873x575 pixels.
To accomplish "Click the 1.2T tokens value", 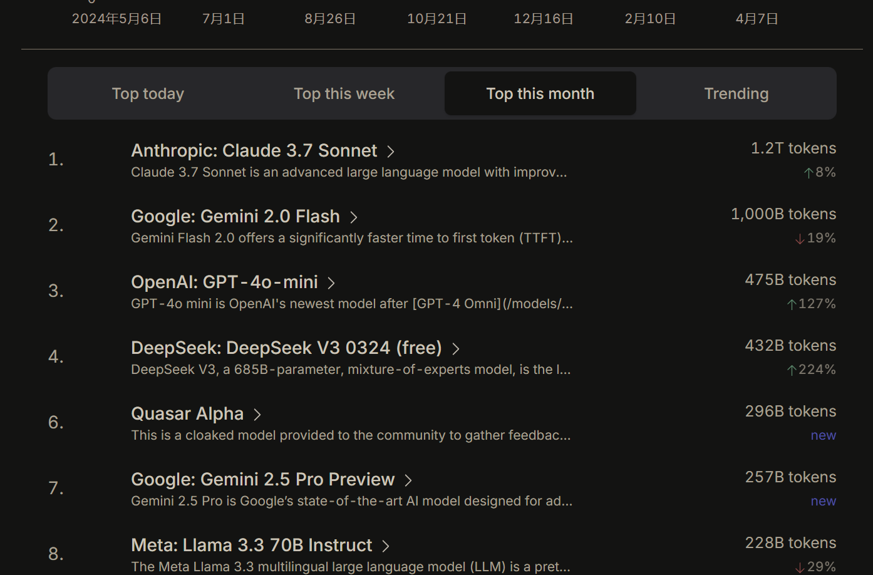I will pos(793,148).
